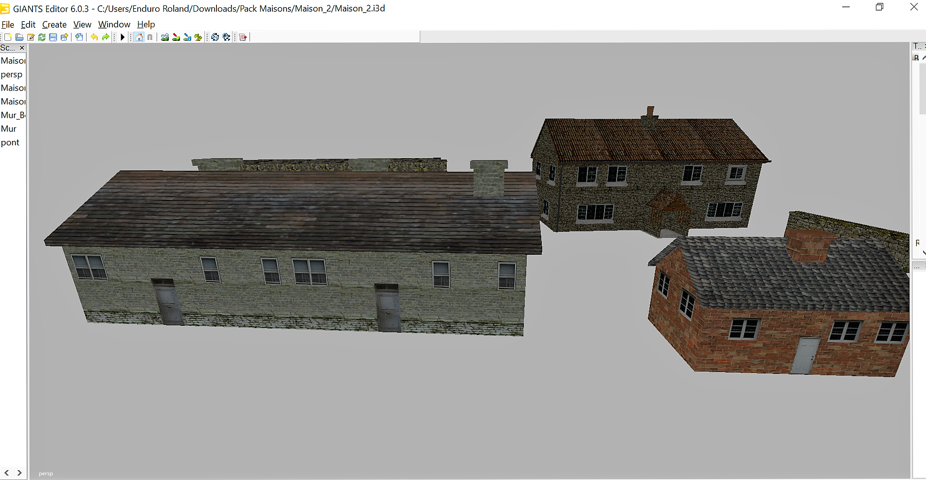Save the scene with the floppy disk icon
This screenshot has height=480, width=926.
point(53,37)
